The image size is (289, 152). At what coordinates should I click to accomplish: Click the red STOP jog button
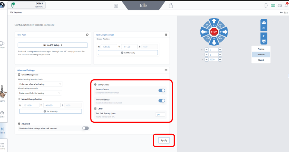tap(214, 32)
